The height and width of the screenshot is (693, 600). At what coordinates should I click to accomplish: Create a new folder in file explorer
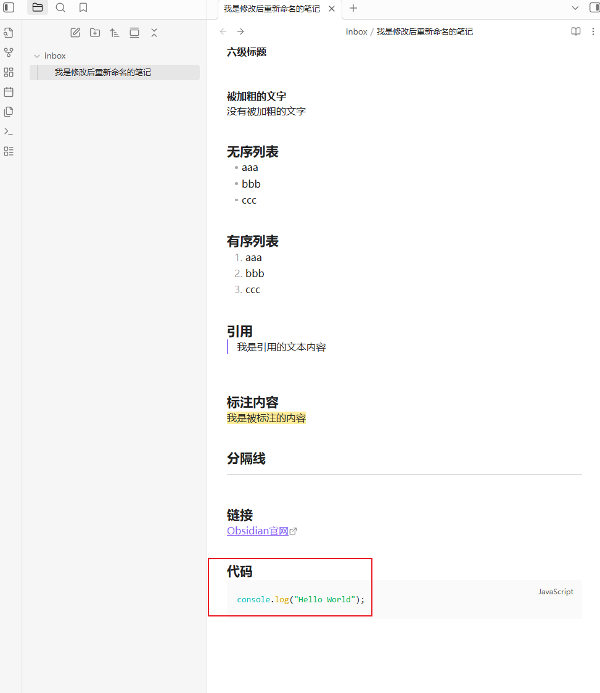point(95,33)
